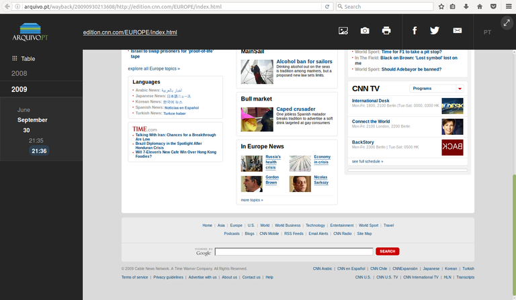516x300 pixels.
Task: Select Europe in the footer navigation
Action: tap(236, 226)
